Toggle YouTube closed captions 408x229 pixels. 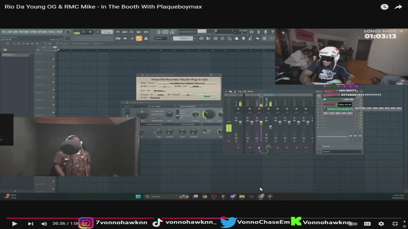point(367,224)
